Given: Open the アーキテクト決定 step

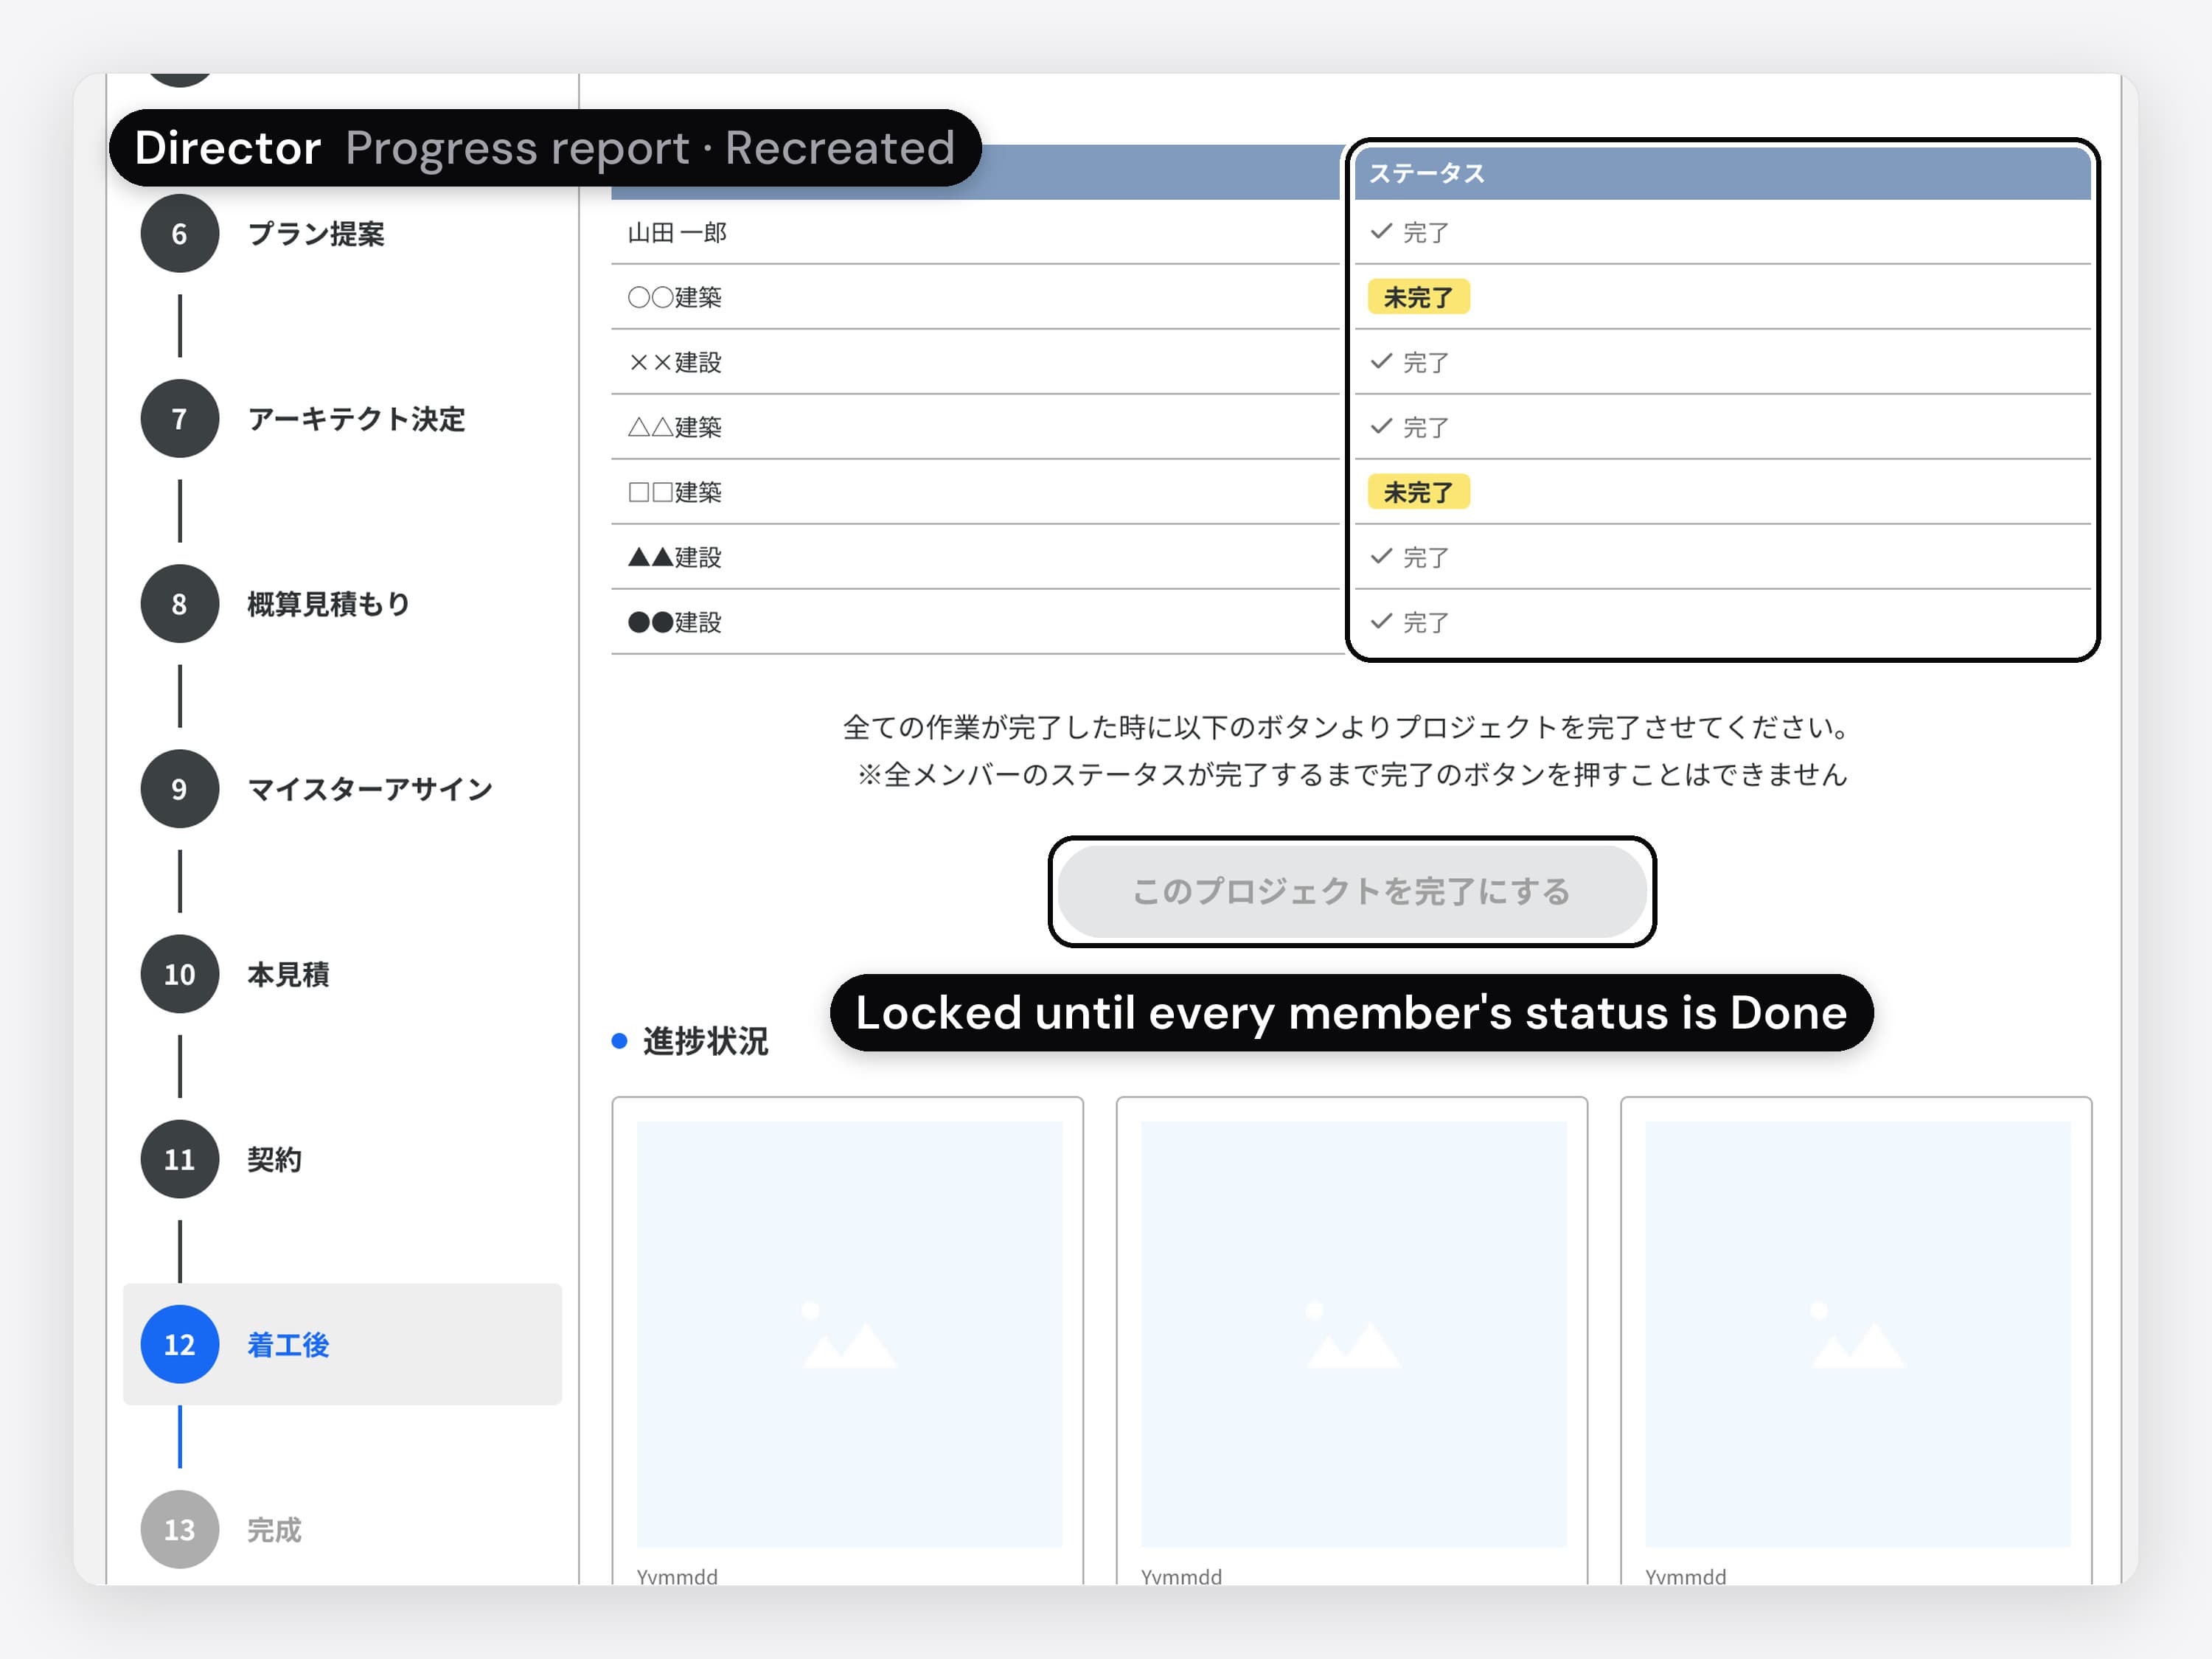Looking at the screenshot, I should (x=356, y=419).
